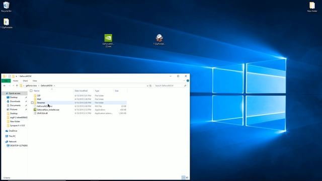Expand chevron after GeforceNOW in breadcrumb
The image size is (322, 181).
[54, 85]
